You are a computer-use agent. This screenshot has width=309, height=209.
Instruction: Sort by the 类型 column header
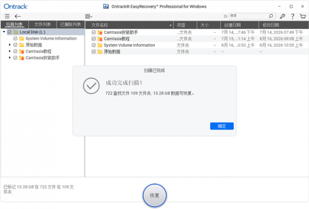[185, 25]
